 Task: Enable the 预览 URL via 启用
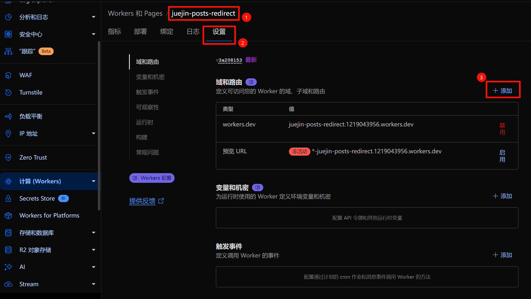pyautogui.click(x=502, y=156)
